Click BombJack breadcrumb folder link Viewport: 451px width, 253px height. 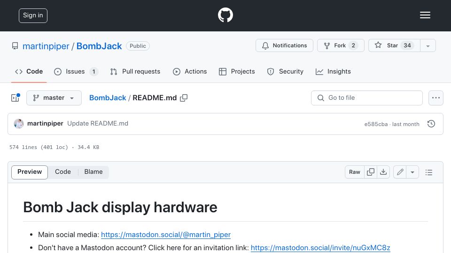(108, 98)
